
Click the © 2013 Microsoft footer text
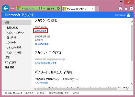click(14, 93)
